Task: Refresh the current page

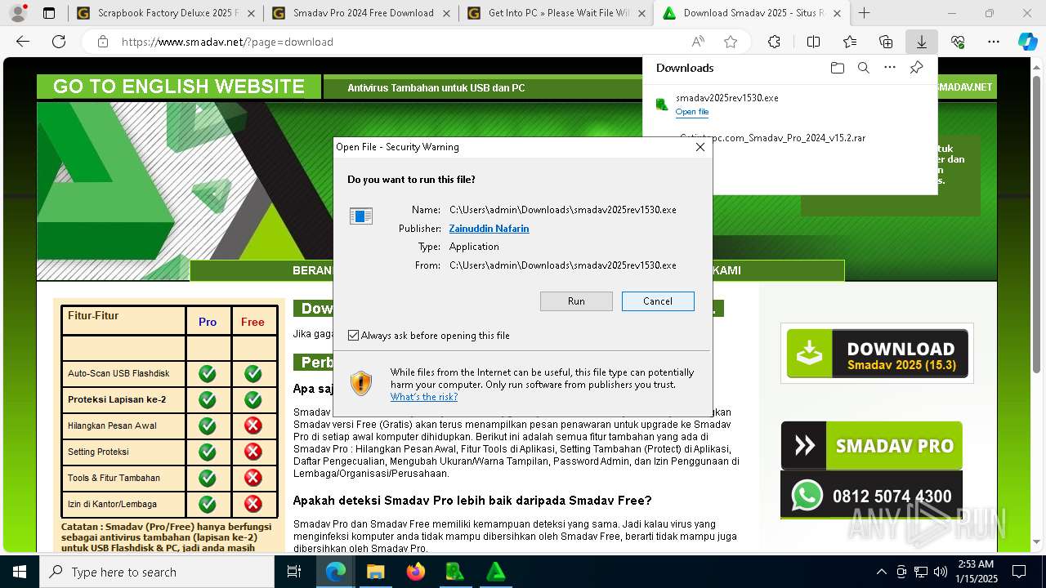Action: pos(59,42)
